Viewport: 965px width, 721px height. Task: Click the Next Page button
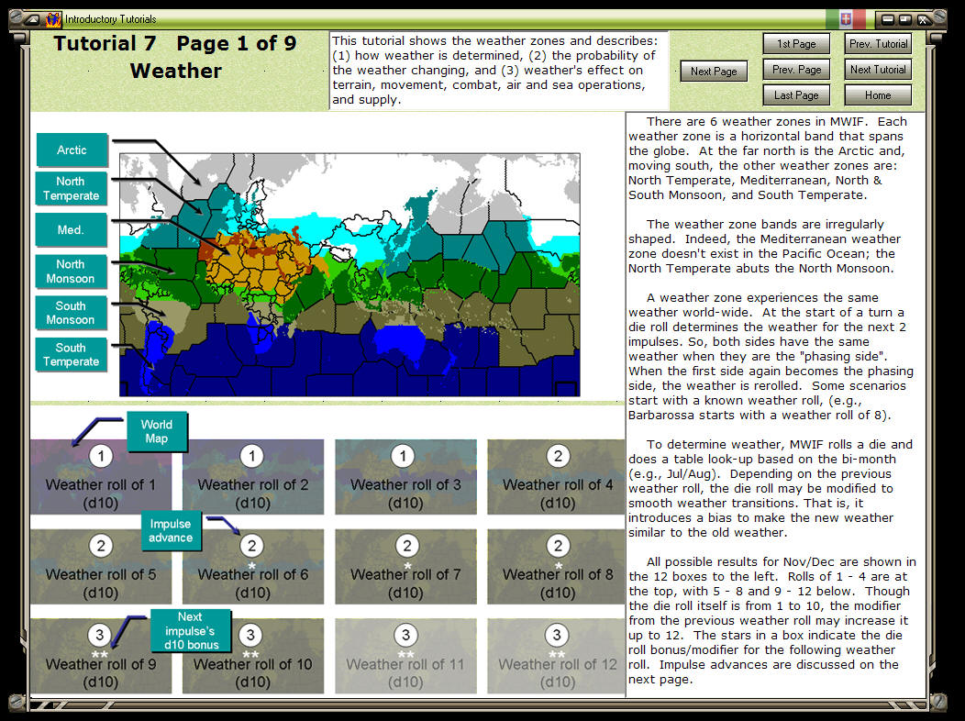click(x=714, y=72)
